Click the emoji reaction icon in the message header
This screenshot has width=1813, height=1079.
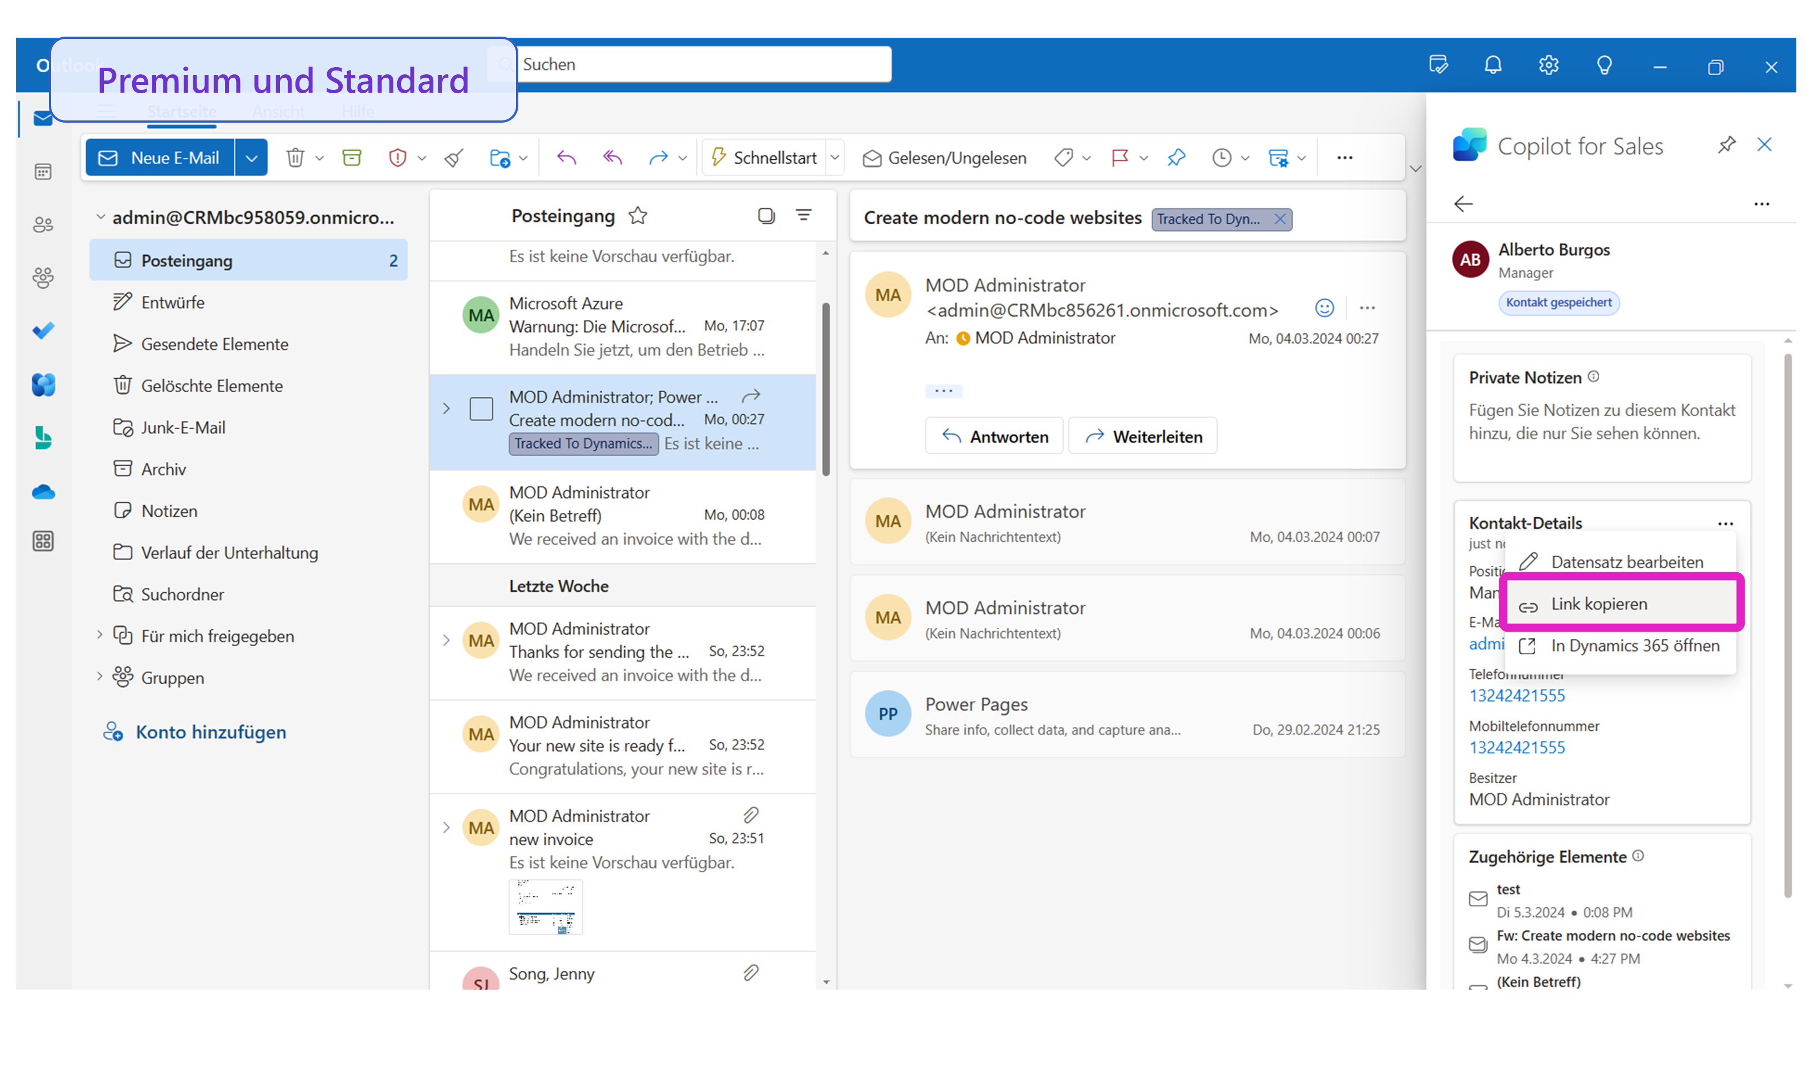tap(1324, 308)
